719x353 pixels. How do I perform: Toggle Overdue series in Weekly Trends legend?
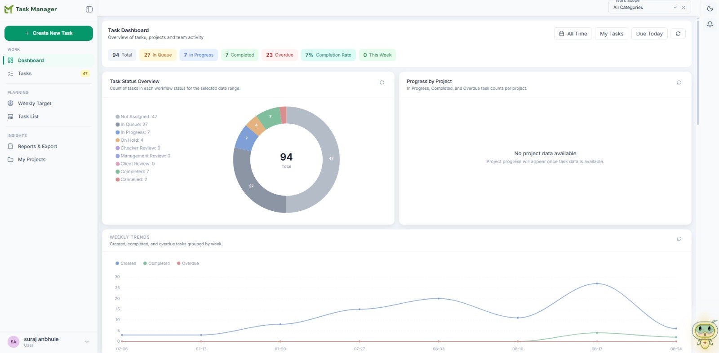(188, 263)
